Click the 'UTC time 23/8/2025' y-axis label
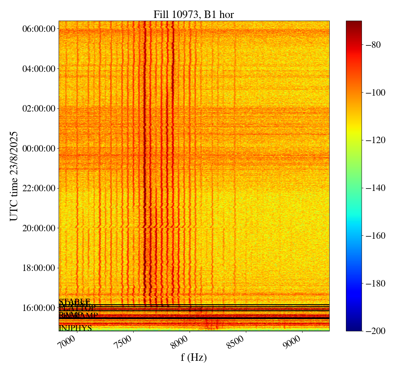The image size is (407, 373). (14, 176)
